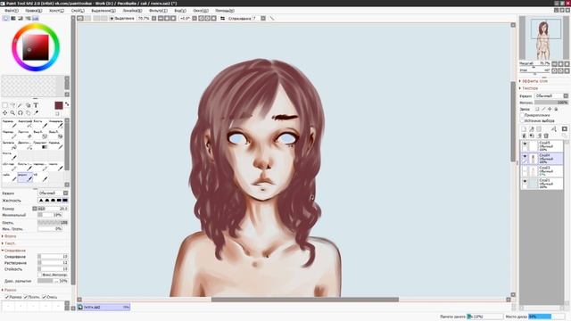
Task: Click the foreground color swatch
Action: click(59, 105)
